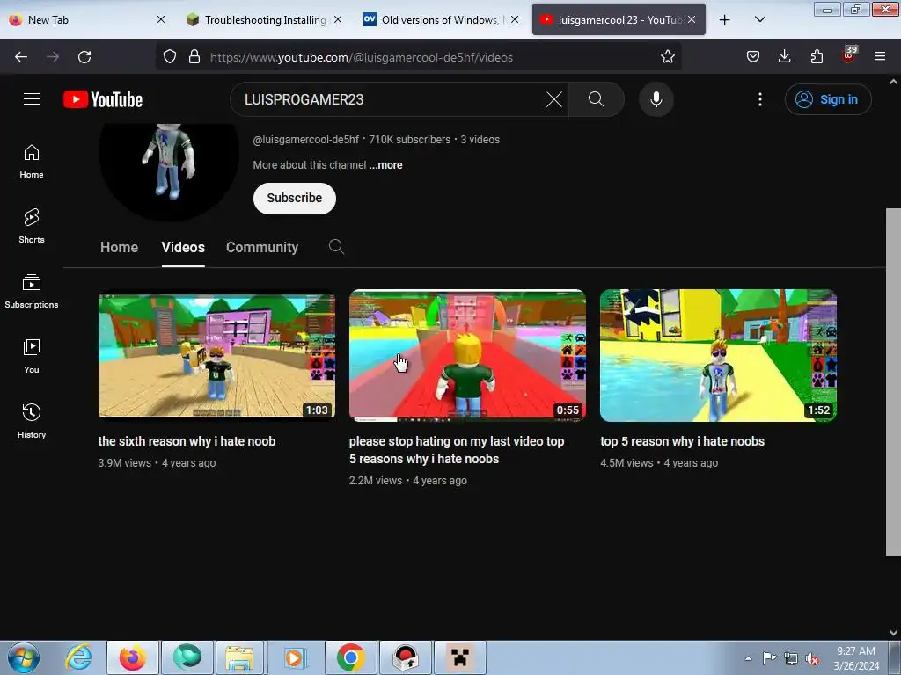Open title 'the sixth reason why i hate noob'
Image resolution: width=901 pixels, height=675 pixels.
(187, 441)
